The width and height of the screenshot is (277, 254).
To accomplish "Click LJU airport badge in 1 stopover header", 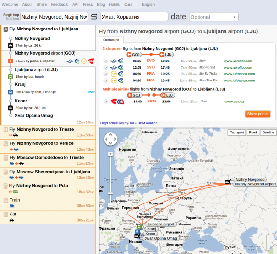I will (166, 55).
